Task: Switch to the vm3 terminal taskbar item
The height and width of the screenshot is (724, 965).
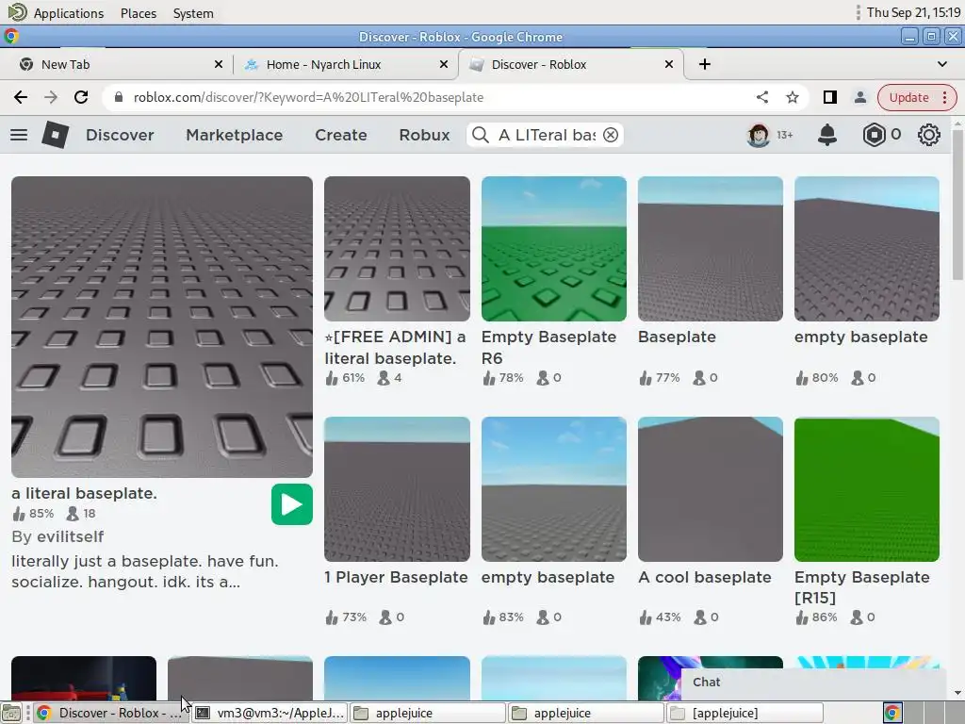Action: tap(270, 713)
